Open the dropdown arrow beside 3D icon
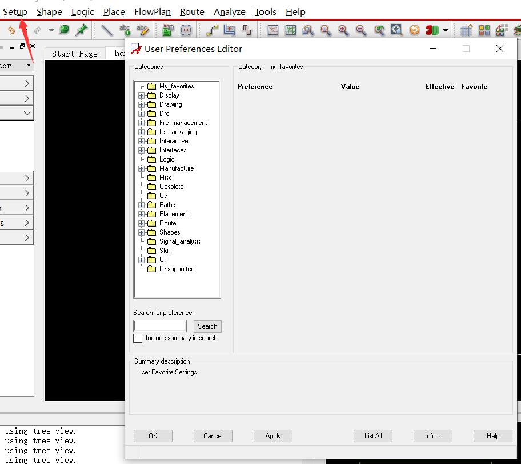This screenshot has width=521, height=464. point(446,31)
